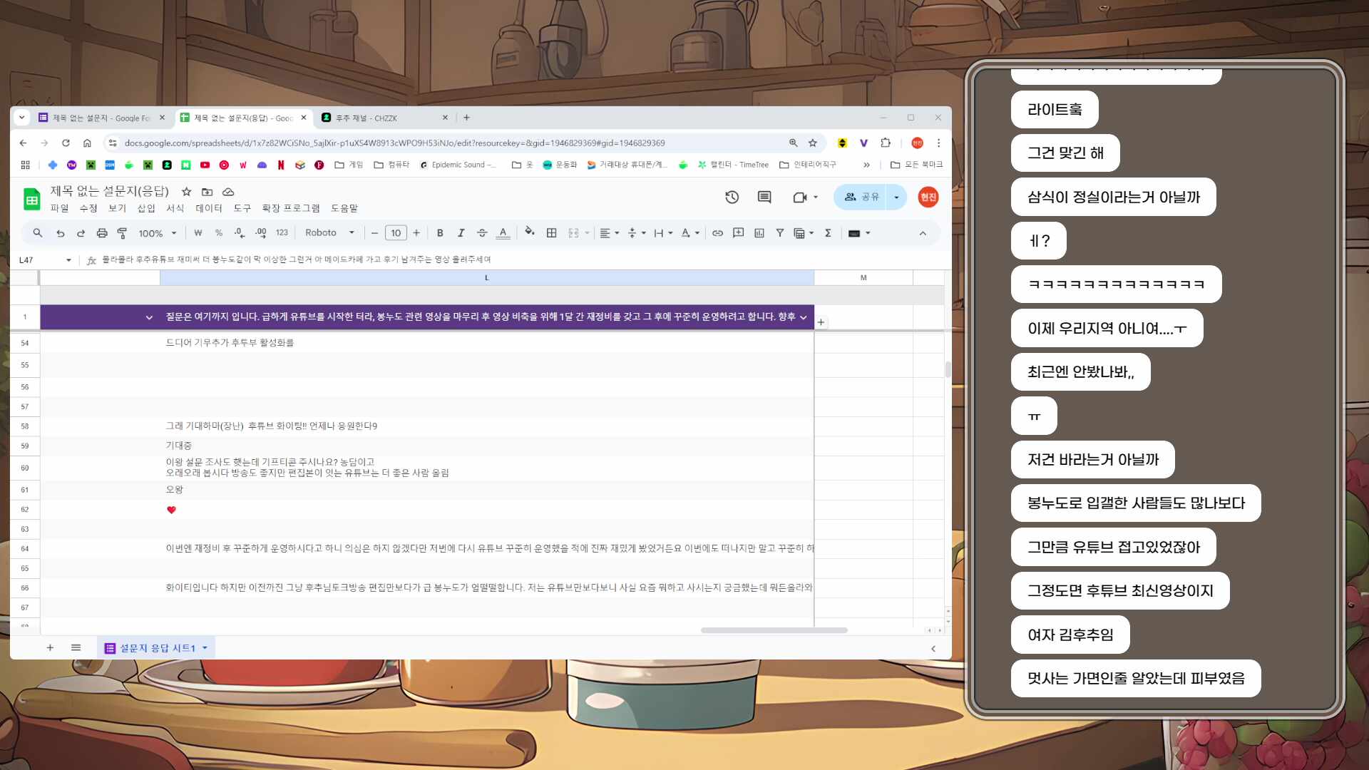The height and width of the screenshot is (770, 1369).
Task: Decrease decimal places
Action: [x=240, y=233]
